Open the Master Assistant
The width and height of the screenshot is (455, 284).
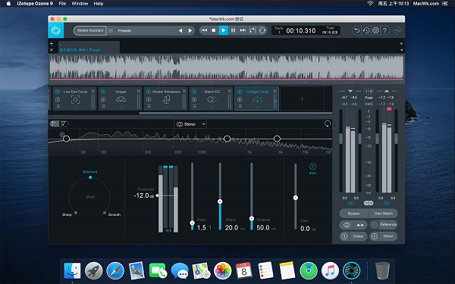pyautogui.click(x=90, y=30)
